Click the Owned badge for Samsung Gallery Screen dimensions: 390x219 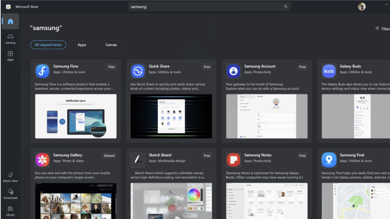(x=109, y=156)
